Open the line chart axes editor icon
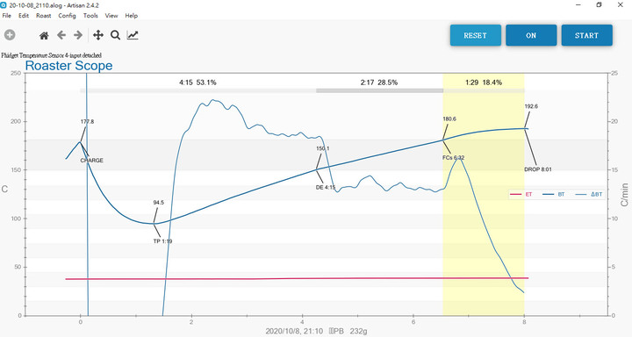Image resolution: width=632 pixels, height=337 pixels. pyautogui.click(x=133, y=35)
